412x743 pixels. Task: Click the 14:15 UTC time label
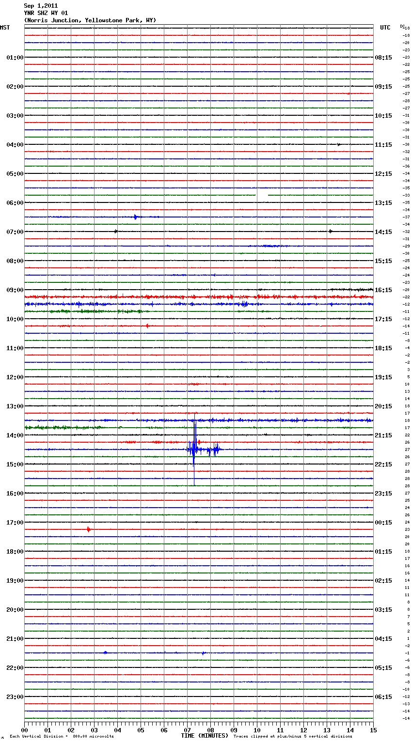pyautogui.click(x=383, y=232)
